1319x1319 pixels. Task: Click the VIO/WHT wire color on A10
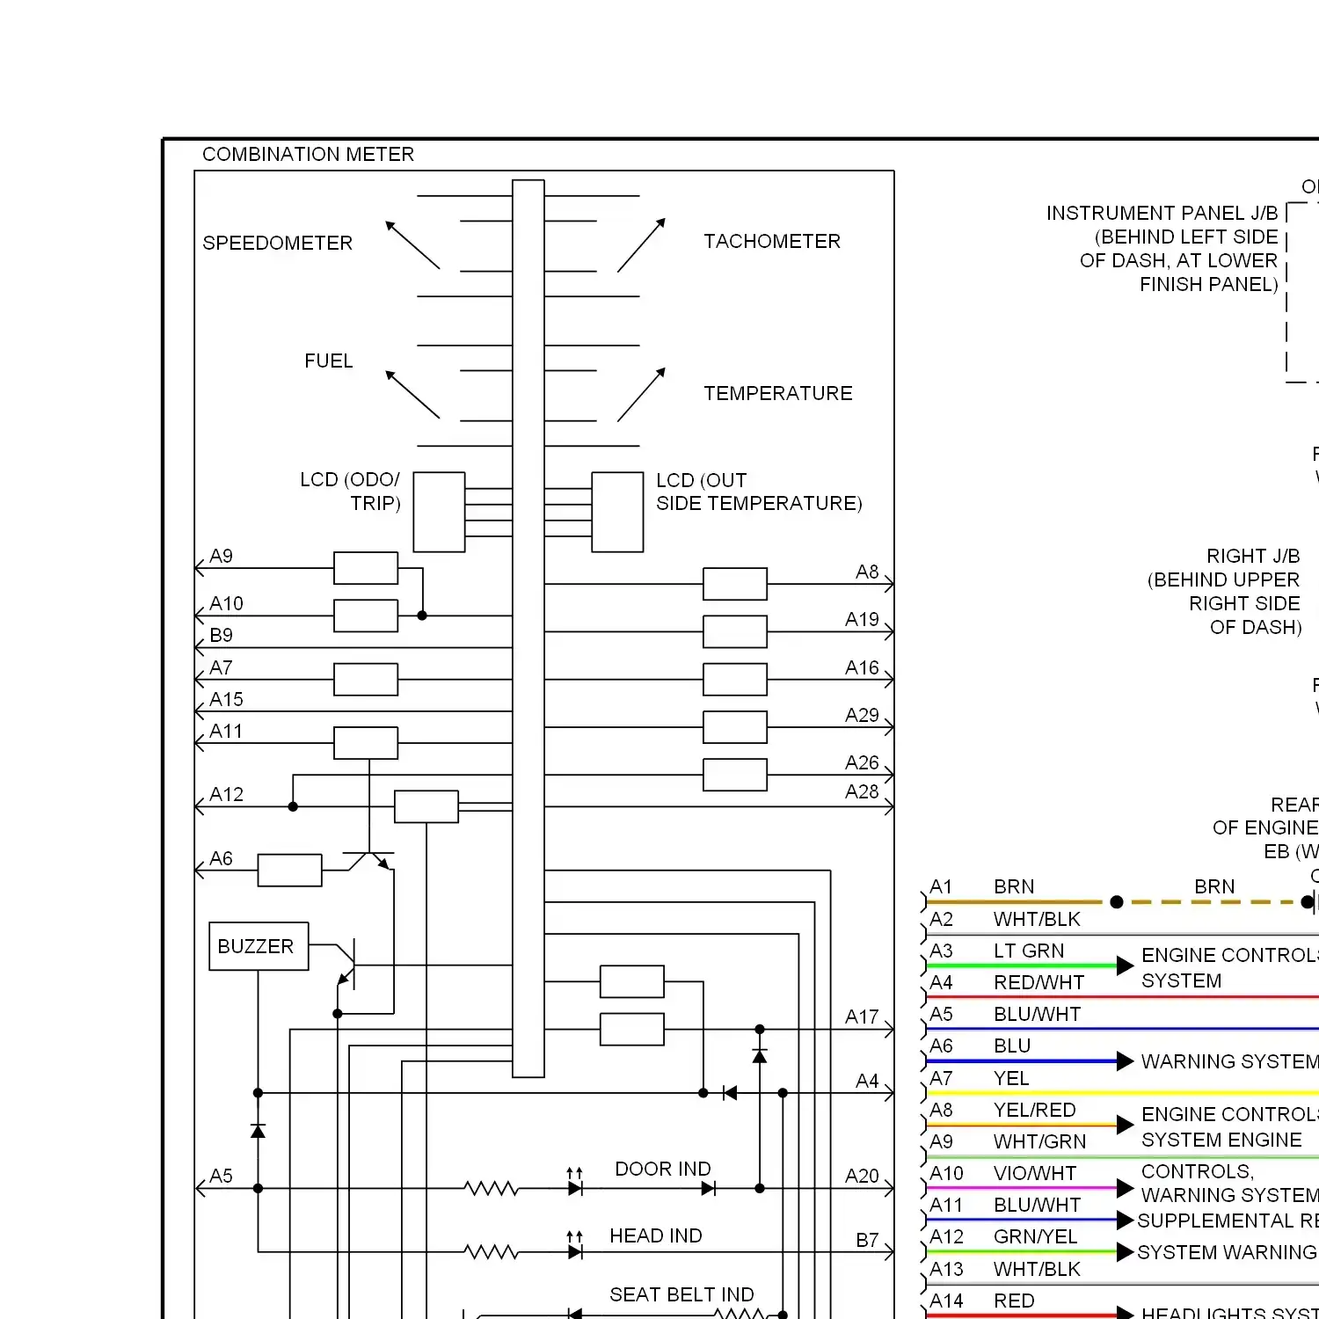[x=1035, y=1174]
